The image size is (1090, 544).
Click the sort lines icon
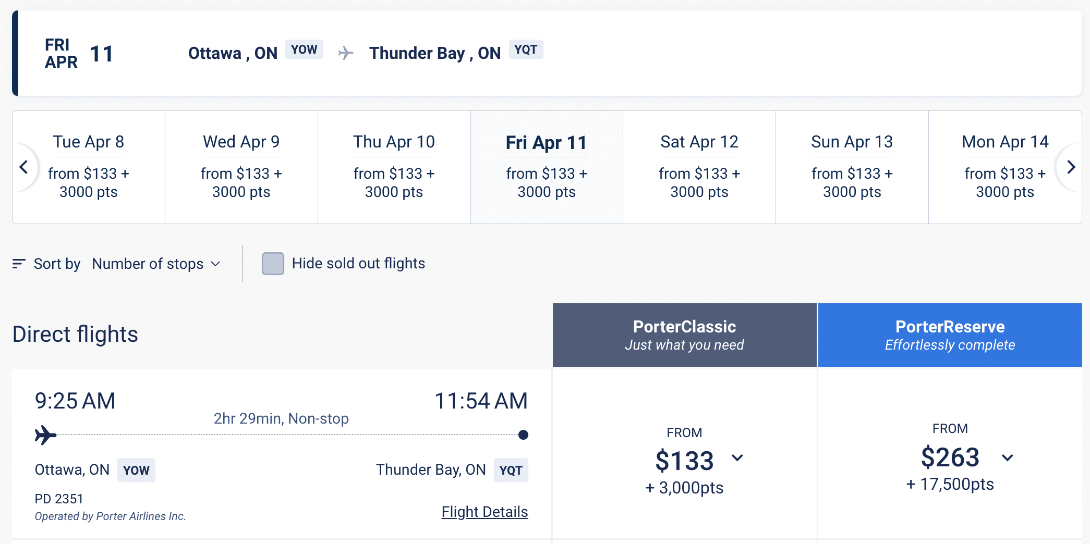click(19, 264)
